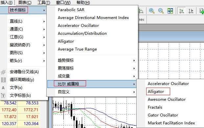Select Market Facilitation Index indicator
The height and width of the screenshot is (128, 204).
(x=171, y=123)
